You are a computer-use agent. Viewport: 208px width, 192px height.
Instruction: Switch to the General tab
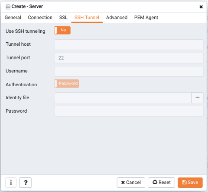click(13, 17)
